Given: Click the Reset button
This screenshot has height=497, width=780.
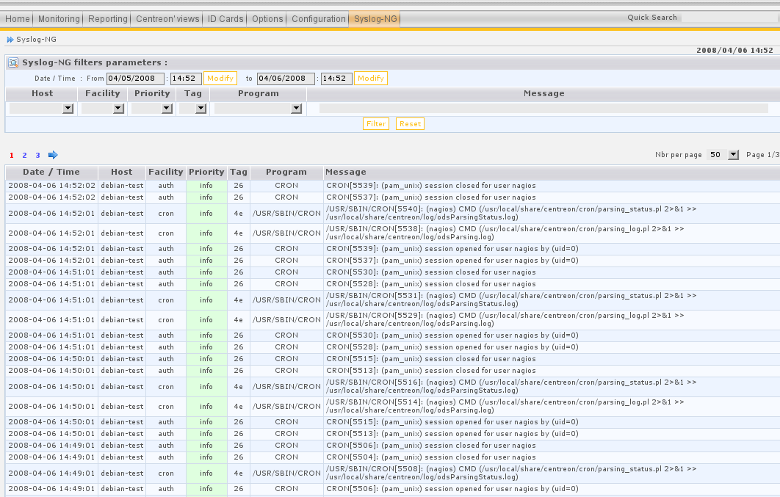Looking at the screenshot, I should coord(410,124).
